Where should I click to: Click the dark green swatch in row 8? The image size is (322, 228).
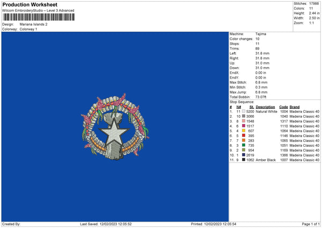[x=244, y=145]
